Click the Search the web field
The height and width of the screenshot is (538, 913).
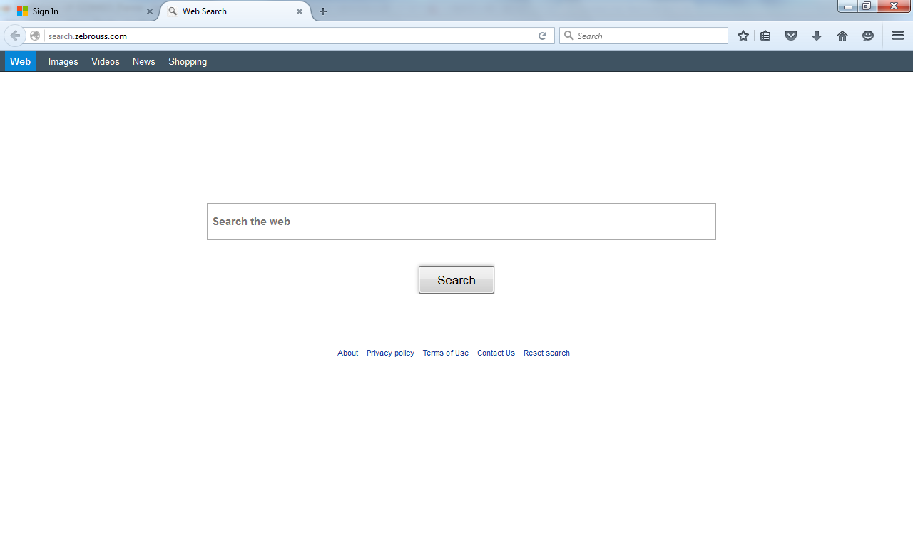coord(461,222)
